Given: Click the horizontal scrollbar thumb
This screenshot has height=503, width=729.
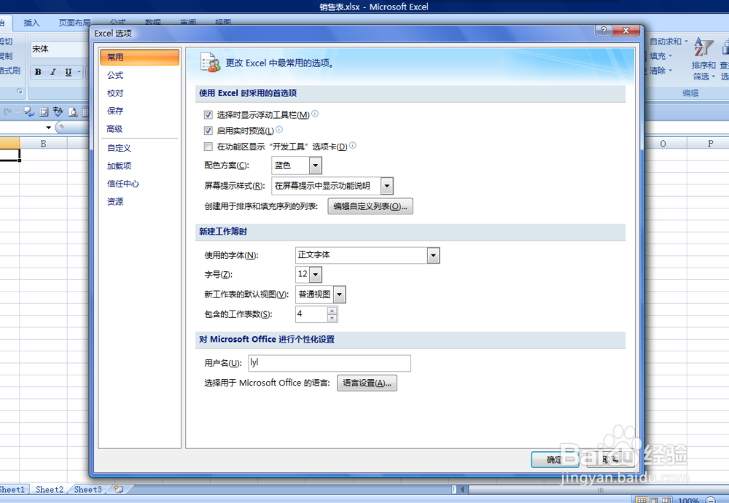Looking at the screenshot, I should tap(600, 490).
